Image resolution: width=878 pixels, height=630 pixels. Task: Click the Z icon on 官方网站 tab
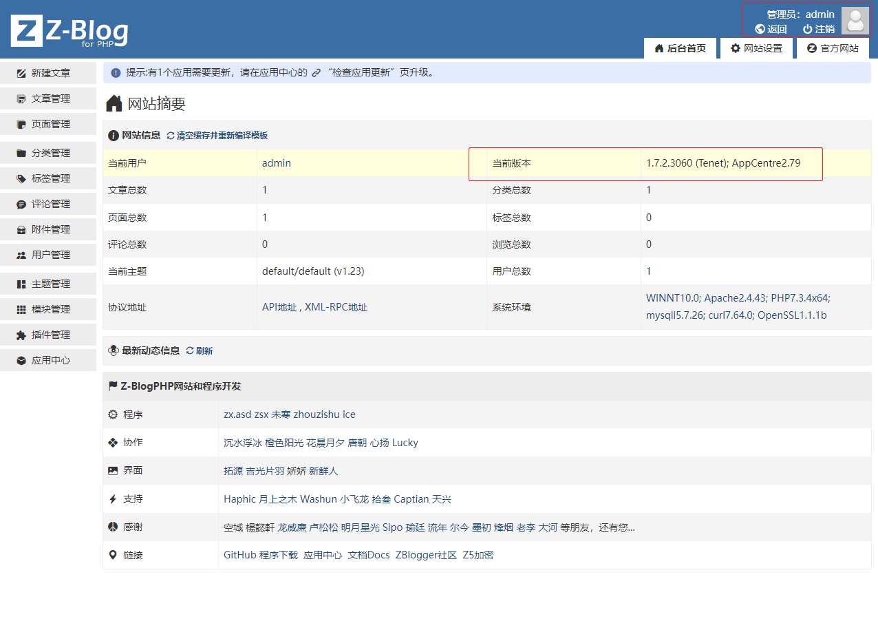812,48
